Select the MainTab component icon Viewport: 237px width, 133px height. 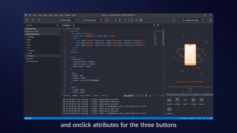(x=169, y=100)
